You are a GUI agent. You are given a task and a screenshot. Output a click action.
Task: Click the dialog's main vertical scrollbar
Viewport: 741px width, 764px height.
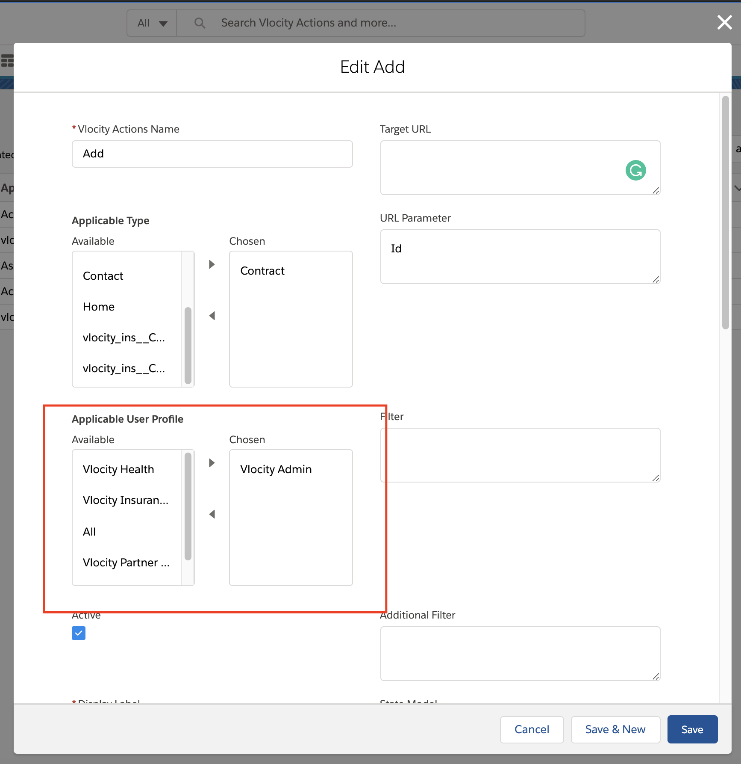pos(725,213)
